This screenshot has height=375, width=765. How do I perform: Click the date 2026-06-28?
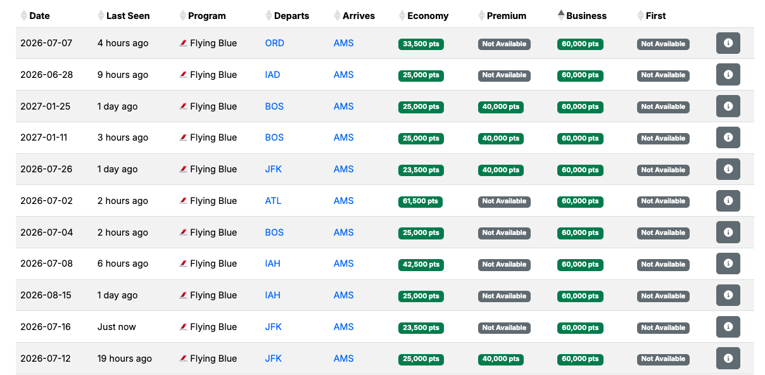click(46, 75)
